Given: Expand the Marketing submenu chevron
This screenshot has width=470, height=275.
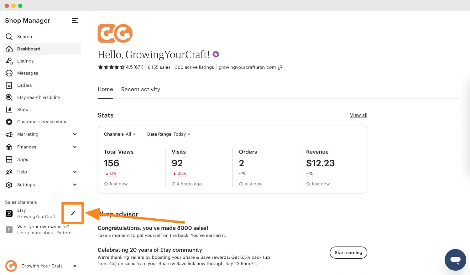Looking at the screenshot, I should (x=75, y=134).
